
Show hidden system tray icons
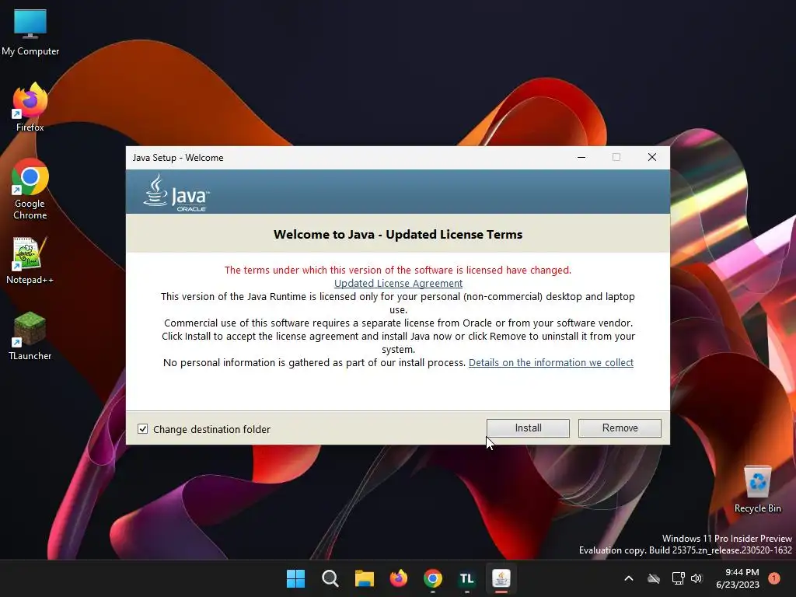click(x=628, y=578)
